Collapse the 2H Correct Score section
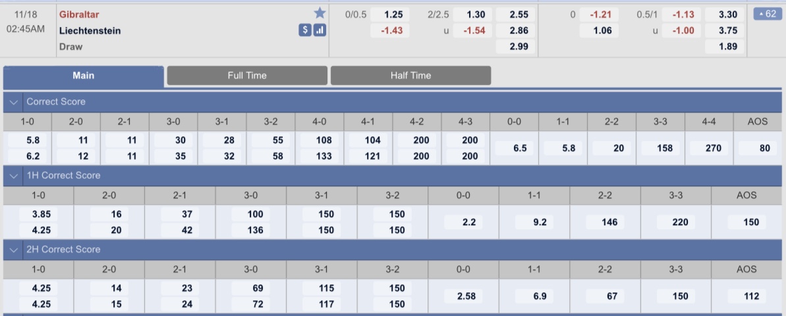The image size is (786, 316). pyautogui.click(x=13, y=250)
